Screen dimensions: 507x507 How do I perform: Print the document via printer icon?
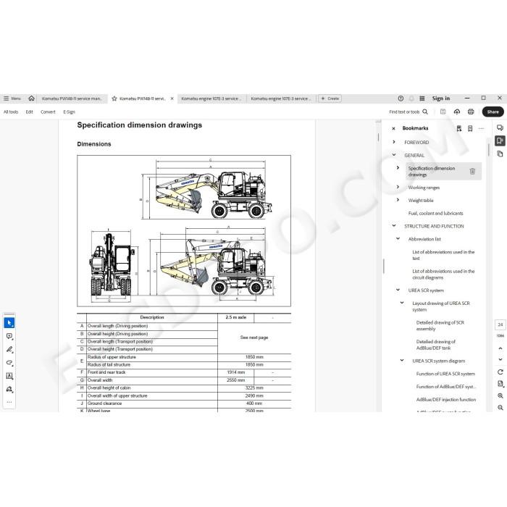(471, 112)
